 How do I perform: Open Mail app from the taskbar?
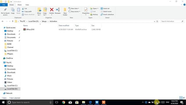(70, 102)
